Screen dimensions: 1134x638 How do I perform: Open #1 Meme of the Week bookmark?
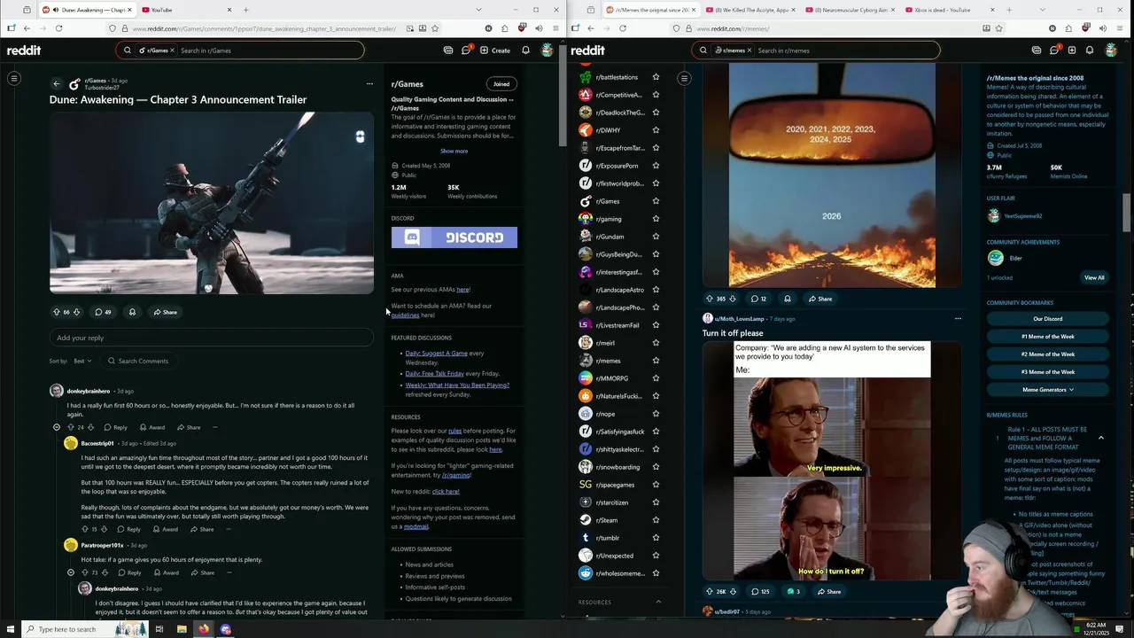(x=1047, y=337)
